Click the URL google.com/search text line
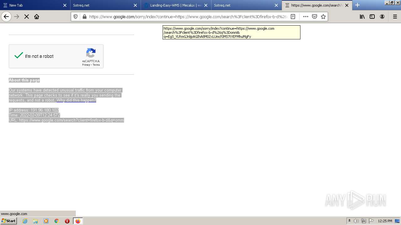Image resolution: width=401 pixels, height=225 pixels. tap(66, 120)
